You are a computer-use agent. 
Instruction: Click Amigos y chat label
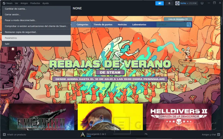point(209,134)
